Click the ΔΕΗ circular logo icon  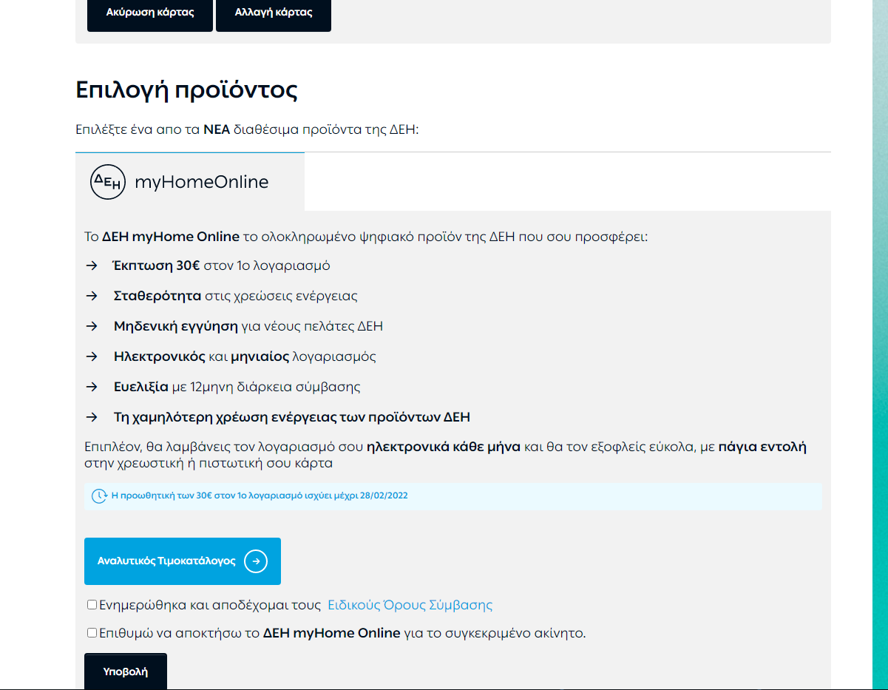[x=108, y=182]
